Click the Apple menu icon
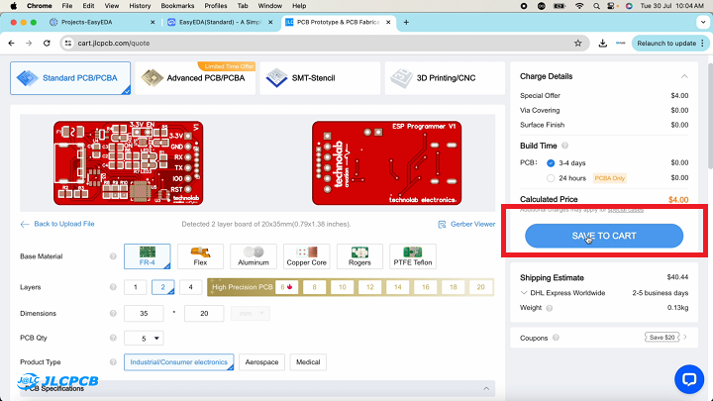This screenshot has height=401, width=713. tap(14, 6)
